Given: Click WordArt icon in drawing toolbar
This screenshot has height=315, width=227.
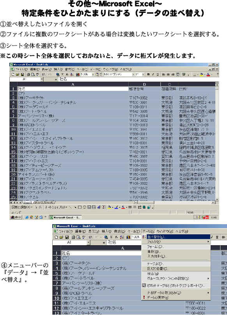Looking at the screenshot, I should tap(99, 207).
